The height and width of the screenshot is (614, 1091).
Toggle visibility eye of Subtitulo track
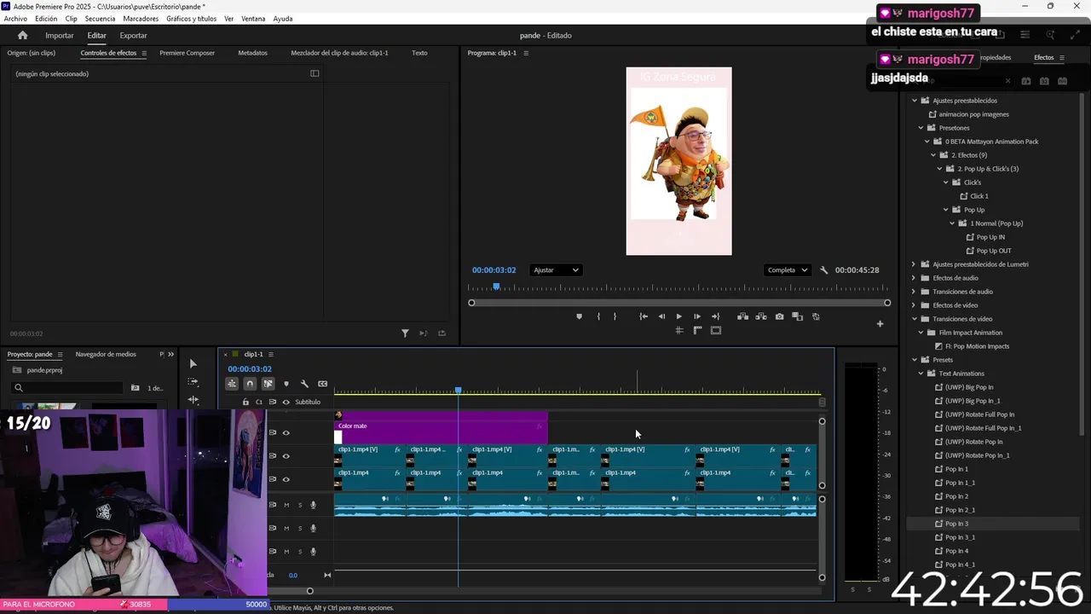click(286, 402)
